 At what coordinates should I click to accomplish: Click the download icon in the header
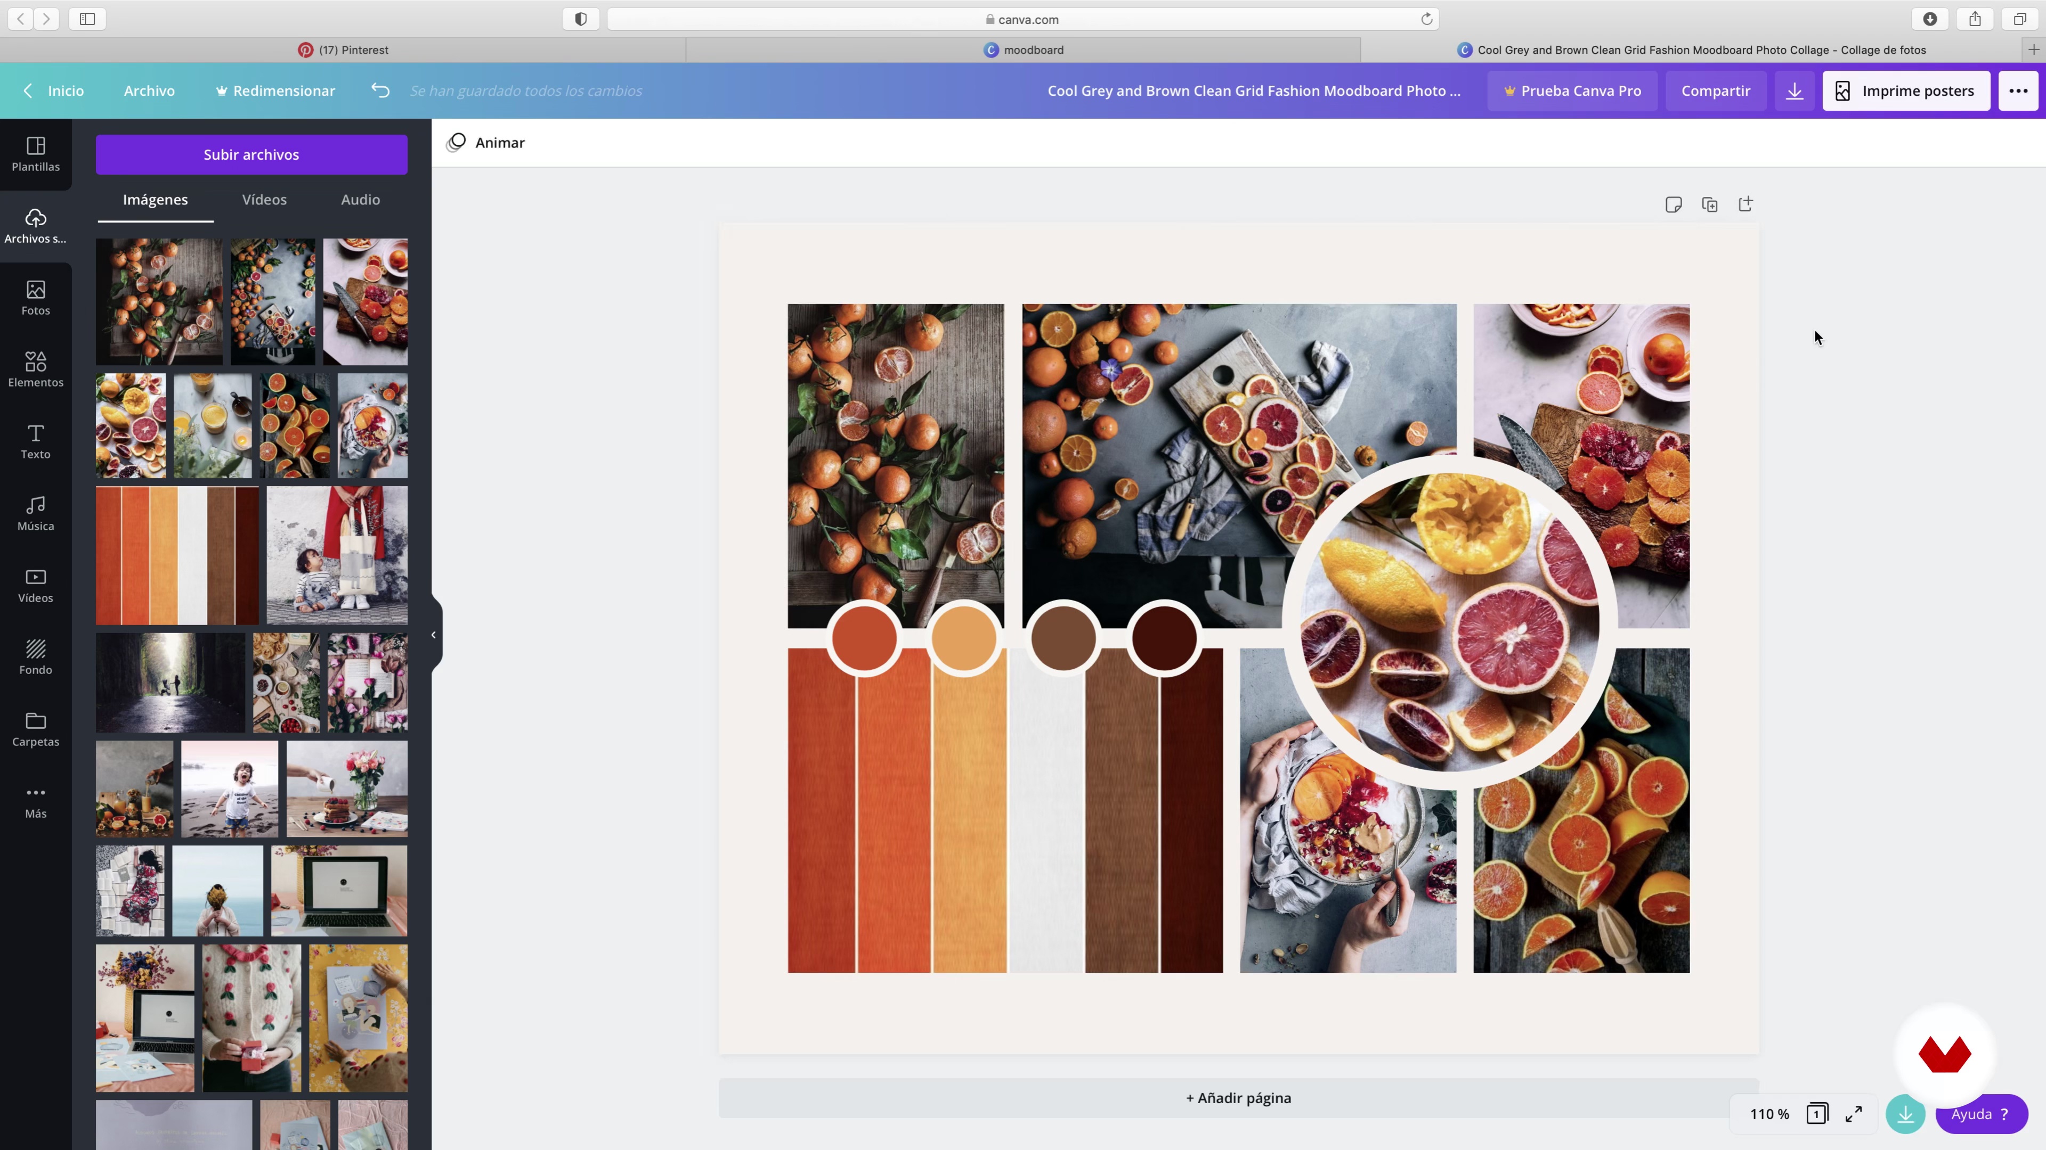(1794, 91)
